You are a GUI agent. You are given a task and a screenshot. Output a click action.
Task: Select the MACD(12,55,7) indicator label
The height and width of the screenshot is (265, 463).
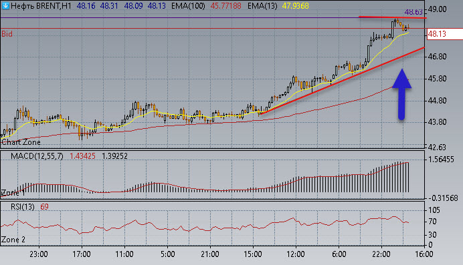pos(37,156)
